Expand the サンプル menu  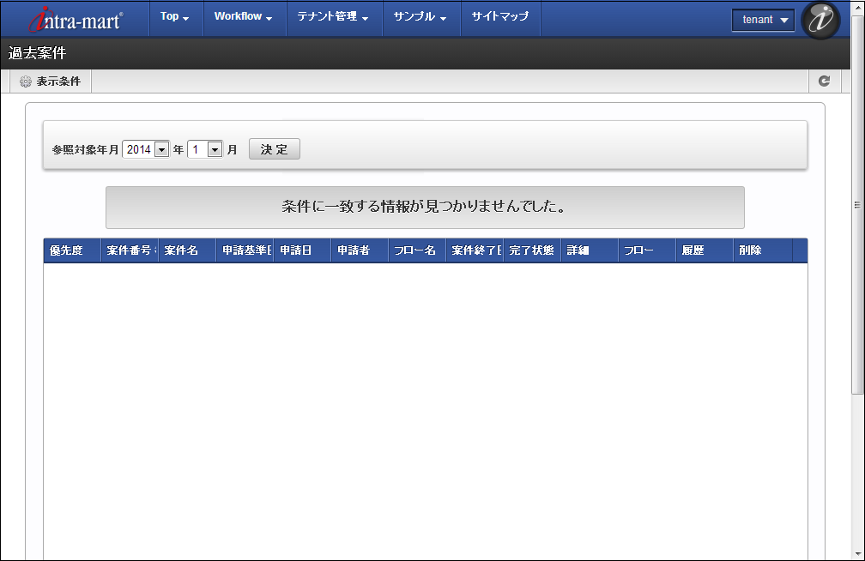(420, 17)
